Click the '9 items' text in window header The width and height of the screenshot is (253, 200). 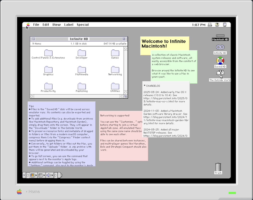[x=37, y=44]
